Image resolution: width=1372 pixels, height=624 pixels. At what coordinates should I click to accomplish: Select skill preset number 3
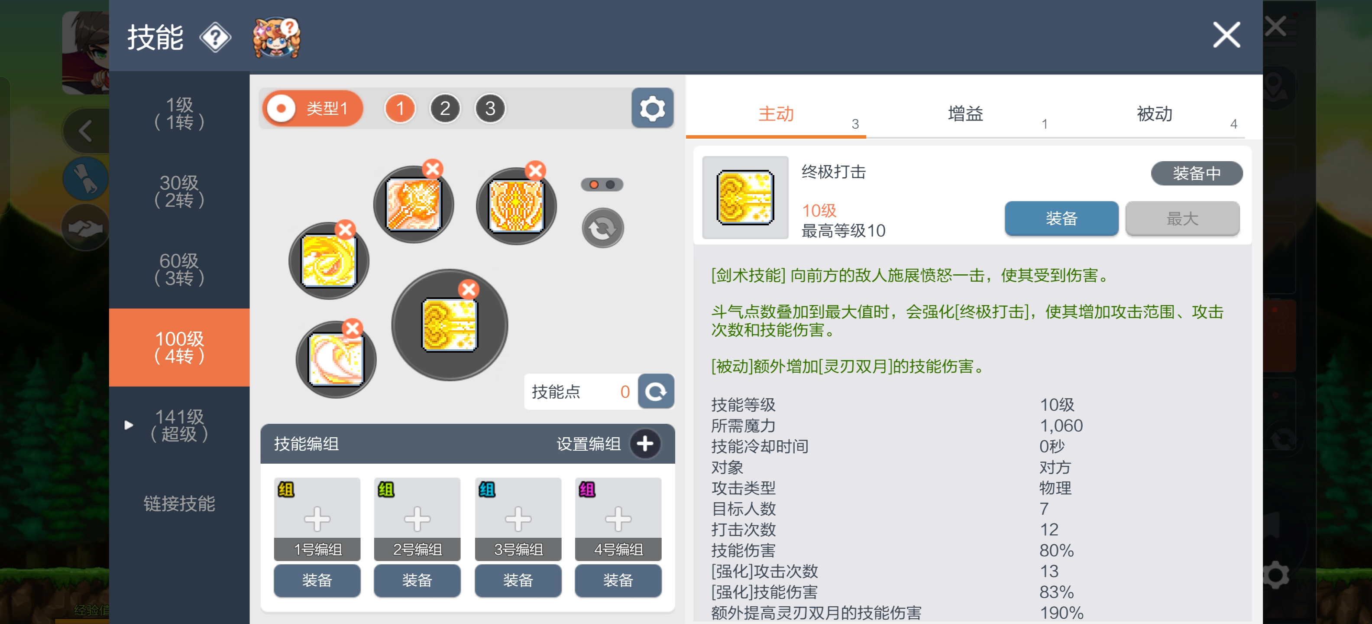[490, 109]
